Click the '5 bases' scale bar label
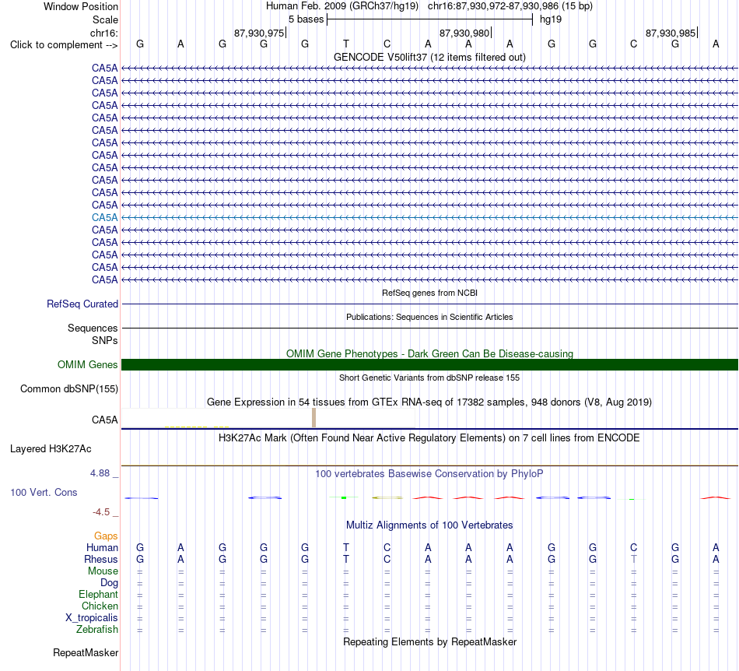The image size is (739, 671). tap(306, 19)
